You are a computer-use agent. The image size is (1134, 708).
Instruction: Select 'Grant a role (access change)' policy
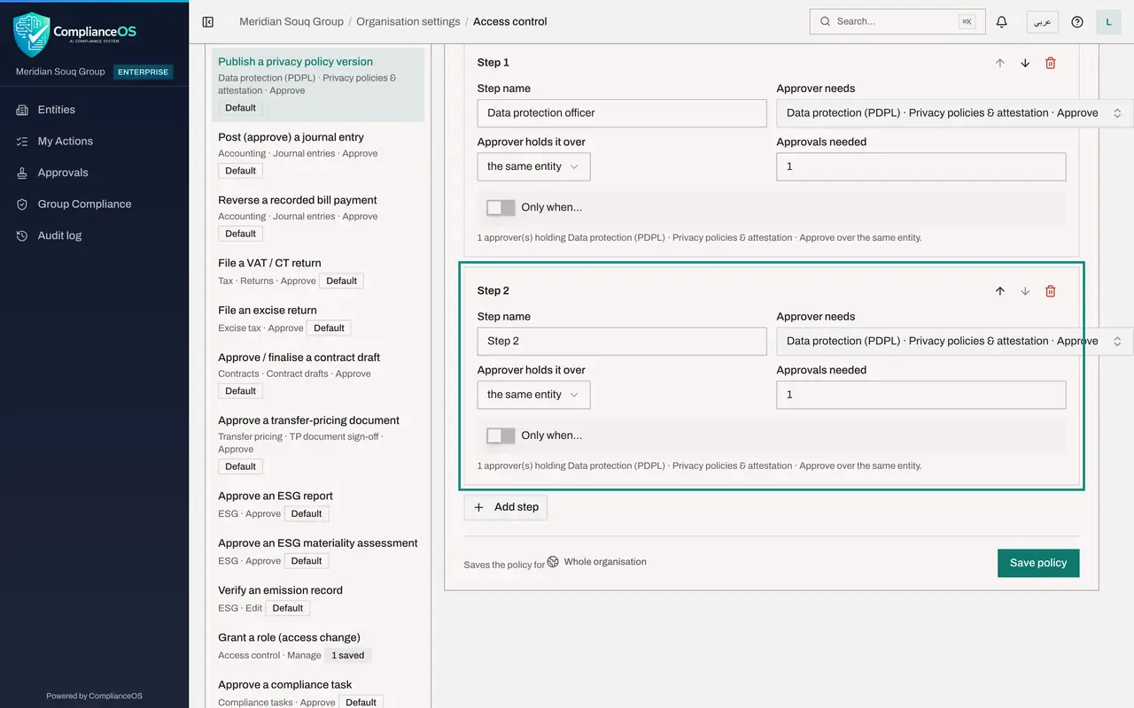318,646
